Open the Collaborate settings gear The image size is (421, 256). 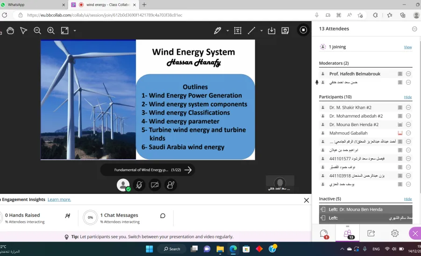pyautogui.click(x=395, y=233)
